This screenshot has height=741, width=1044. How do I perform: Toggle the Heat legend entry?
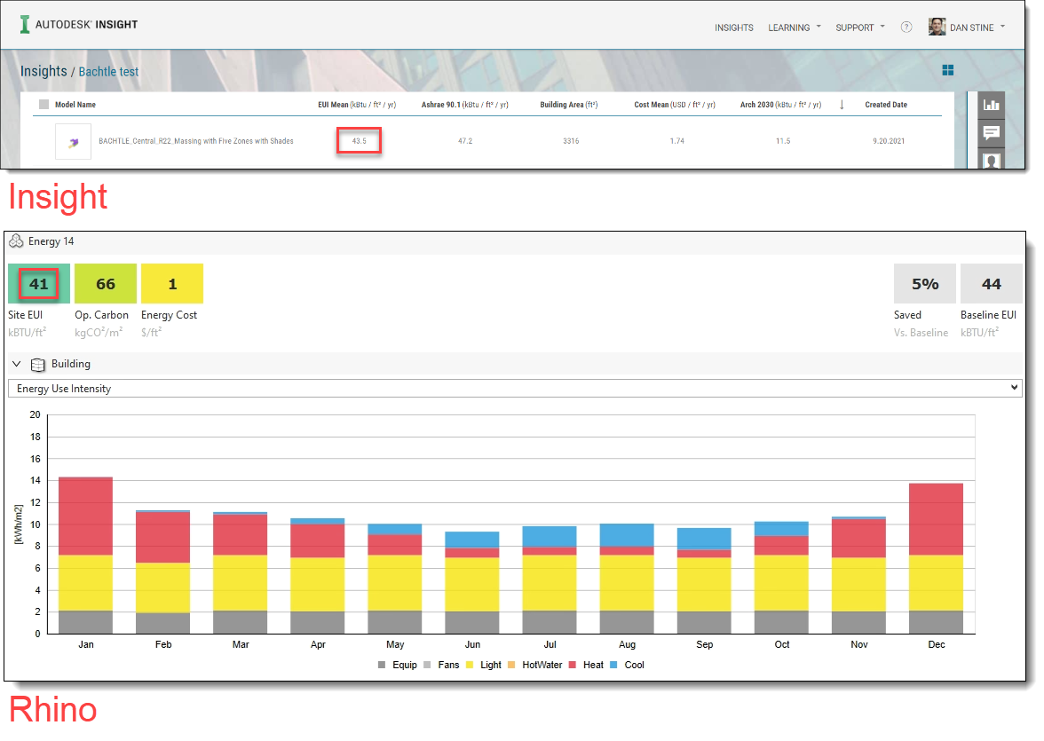coord(586,665)
